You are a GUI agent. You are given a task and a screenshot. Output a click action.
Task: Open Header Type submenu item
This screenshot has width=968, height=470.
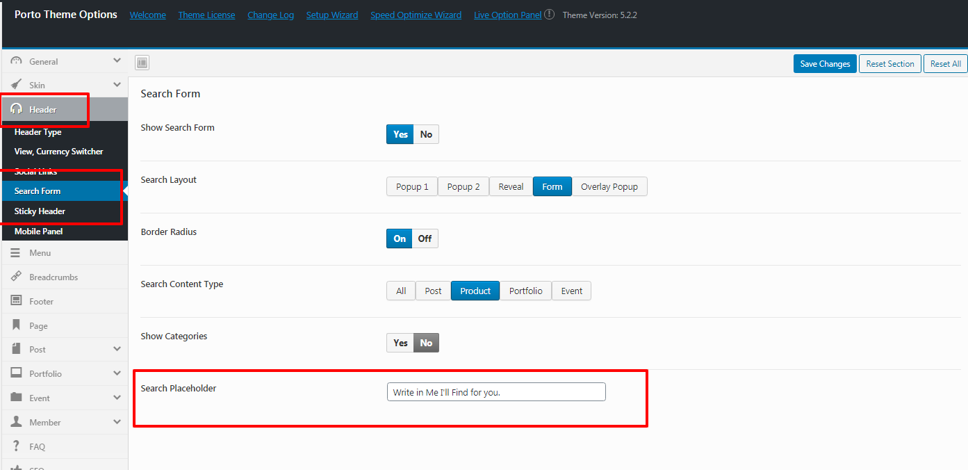[x=64, y=131]
